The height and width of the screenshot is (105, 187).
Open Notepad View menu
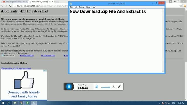(88, 7)
